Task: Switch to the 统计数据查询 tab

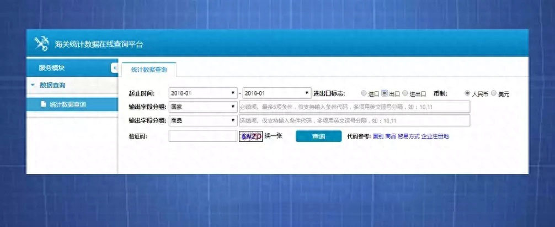Action: point(149,70)
